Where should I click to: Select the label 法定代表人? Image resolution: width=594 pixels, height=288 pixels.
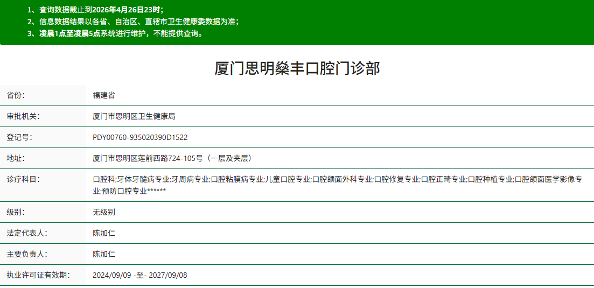27,233
